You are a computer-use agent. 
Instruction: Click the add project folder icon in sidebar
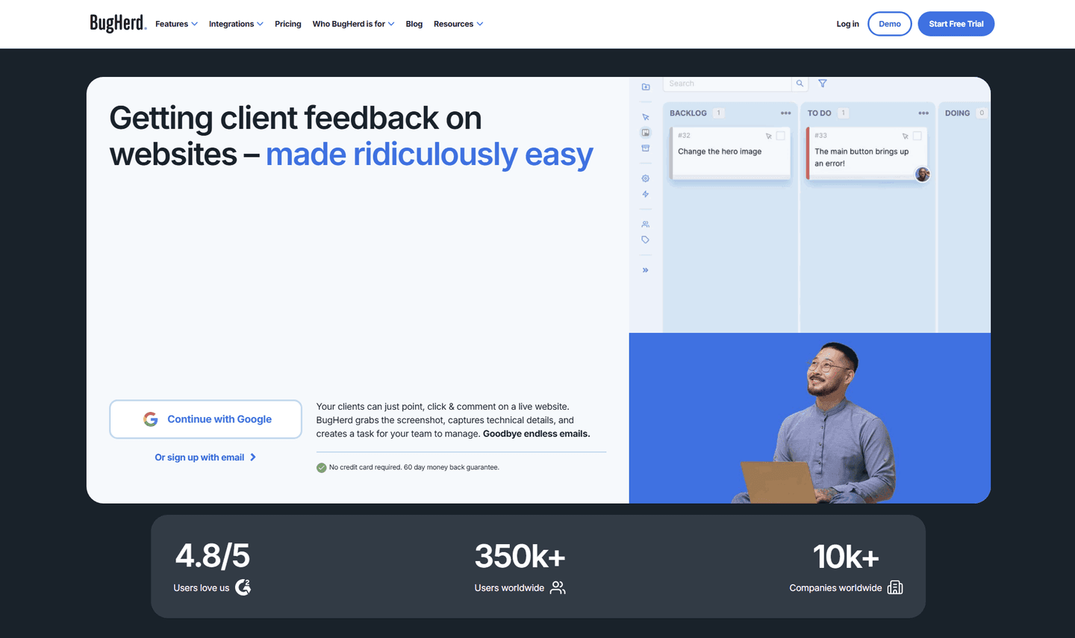pyautogui.click(x=646, y=87)
